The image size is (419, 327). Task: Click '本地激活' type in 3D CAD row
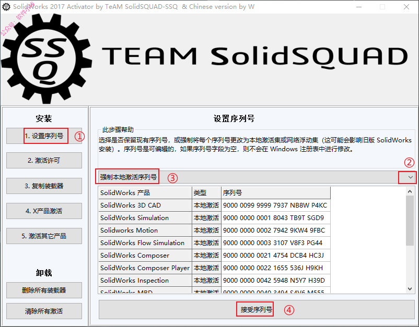(x=206, y=205)
